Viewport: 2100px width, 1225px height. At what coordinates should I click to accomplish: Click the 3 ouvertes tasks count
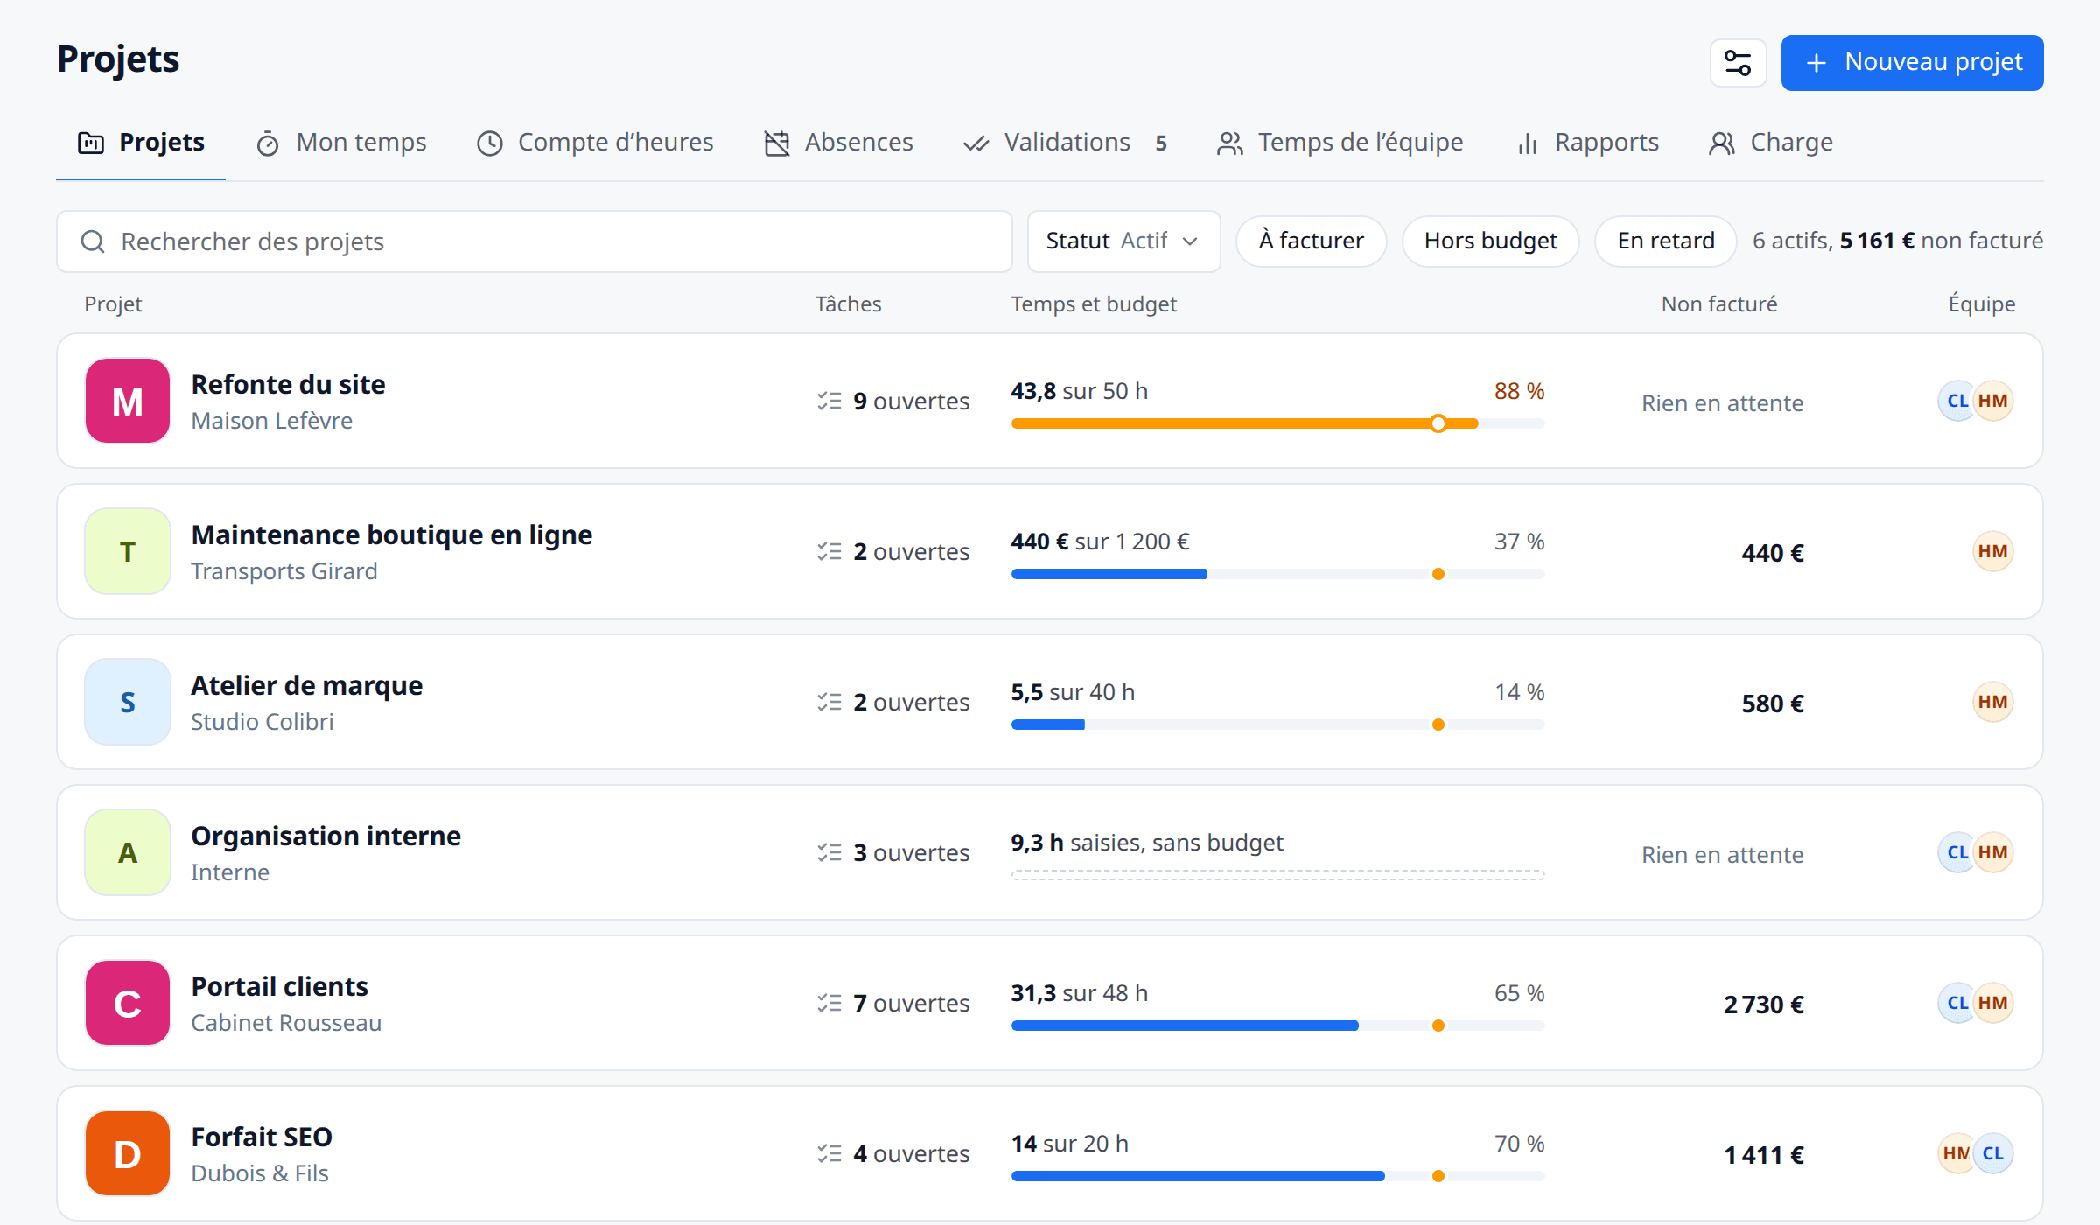911,852
